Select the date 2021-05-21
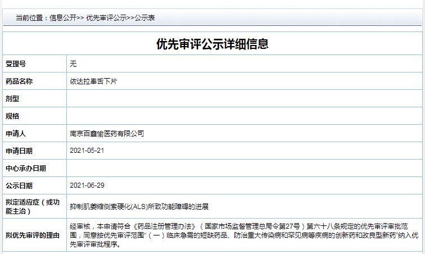The width and height of the screenshot is (425, 254). coord(87,151)
